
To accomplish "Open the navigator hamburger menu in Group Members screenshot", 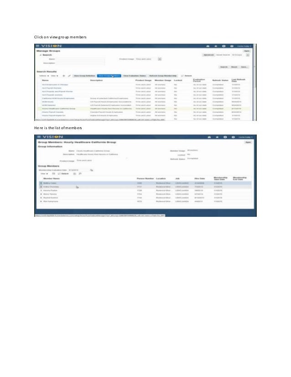I will coord(39,136).
